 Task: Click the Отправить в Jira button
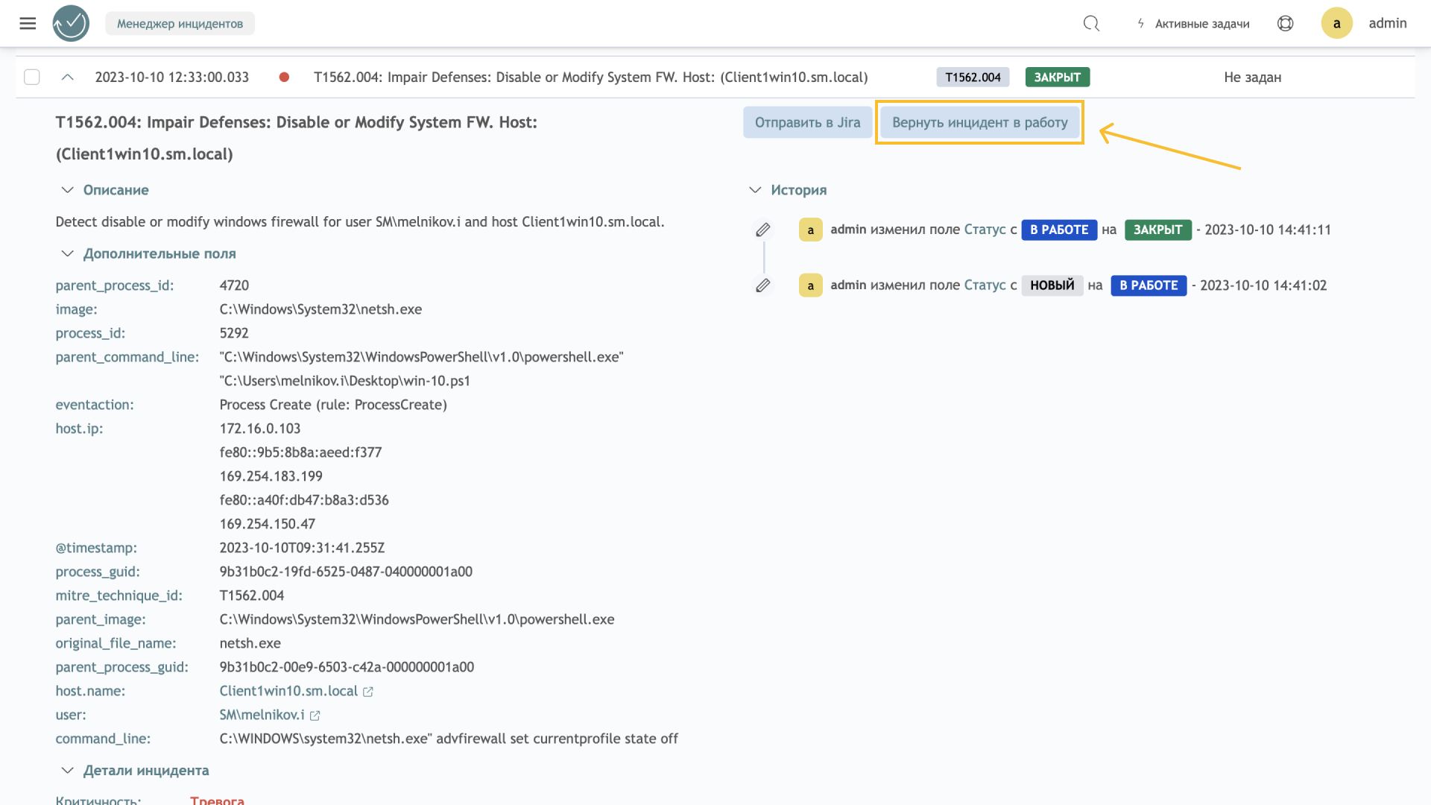(x=807, y=122)
